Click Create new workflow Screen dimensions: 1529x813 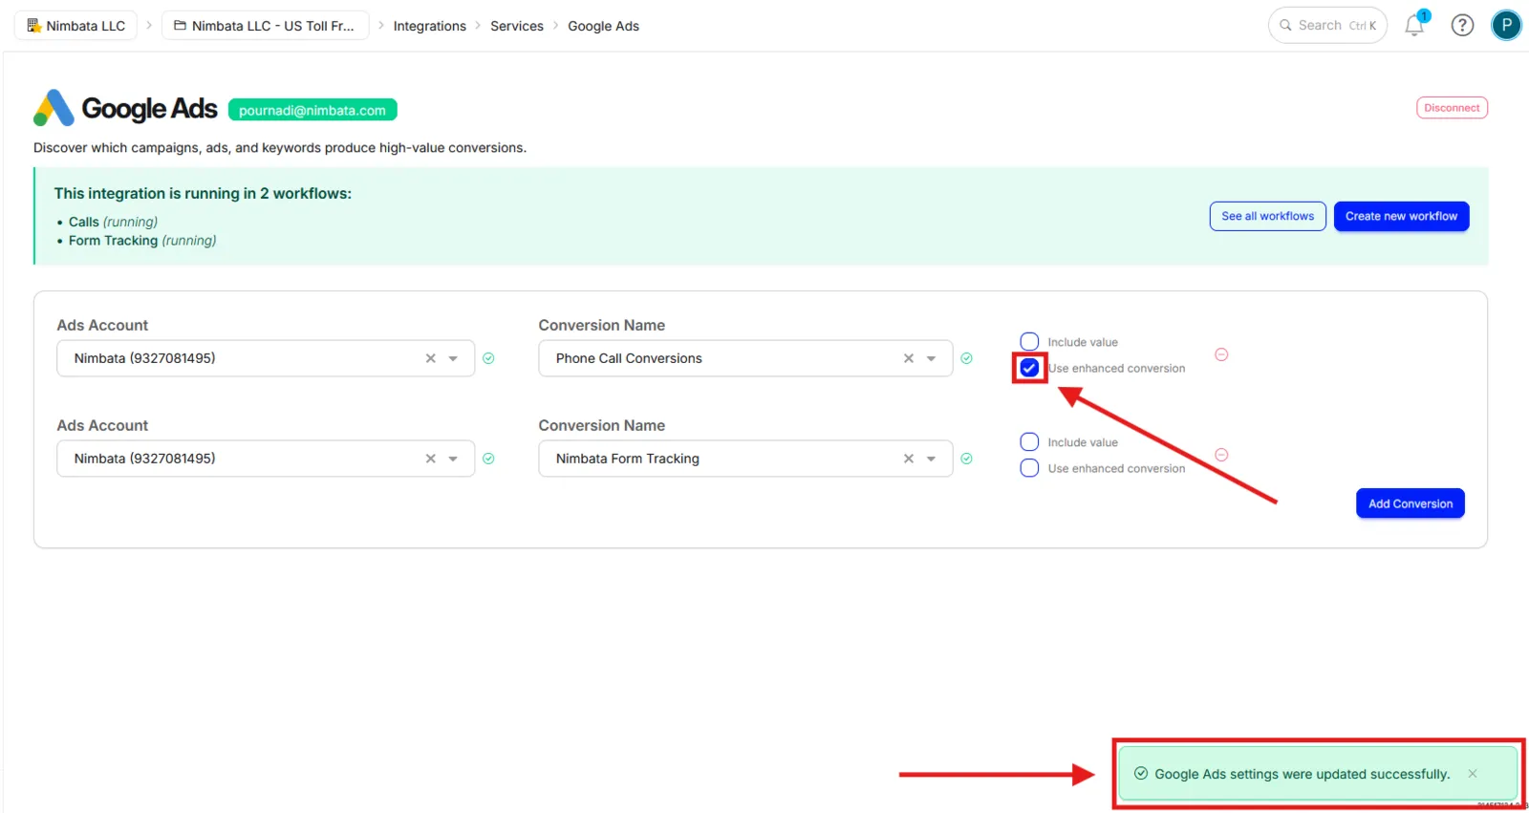[1401, 216]
